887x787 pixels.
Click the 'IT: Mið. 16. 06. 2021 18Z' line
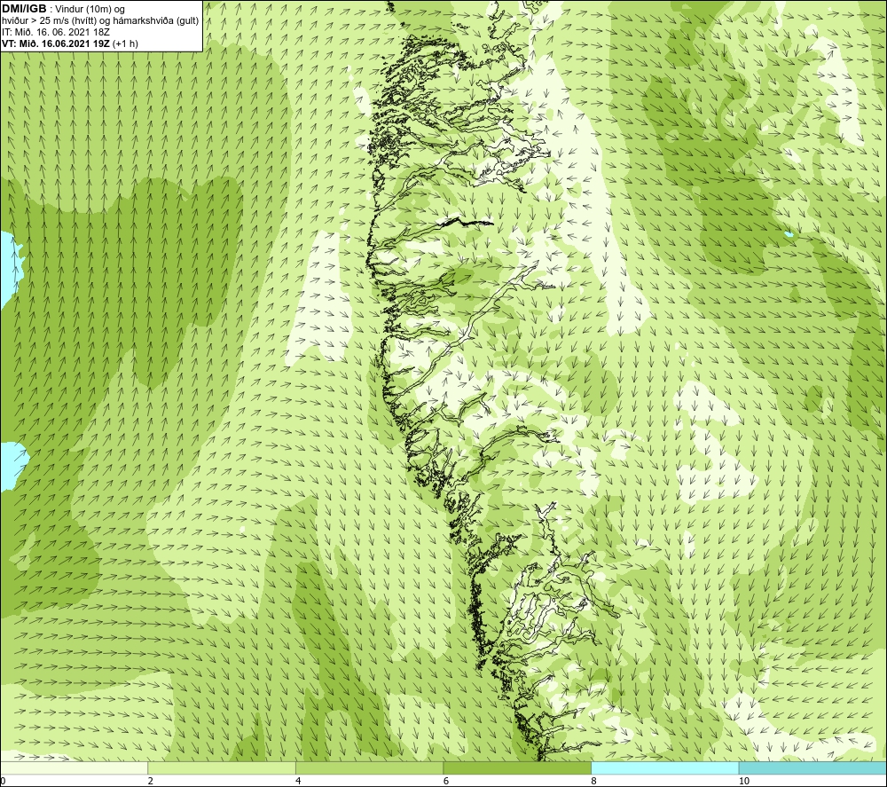[x=56, y=32]
